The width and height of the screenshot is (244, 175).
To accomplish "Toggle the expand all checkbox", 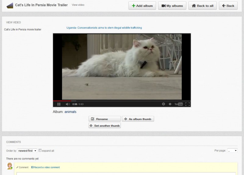I will 40,150.
